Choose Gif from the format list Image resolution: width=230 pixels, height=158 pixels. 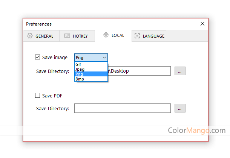click(x=78, y=64)
